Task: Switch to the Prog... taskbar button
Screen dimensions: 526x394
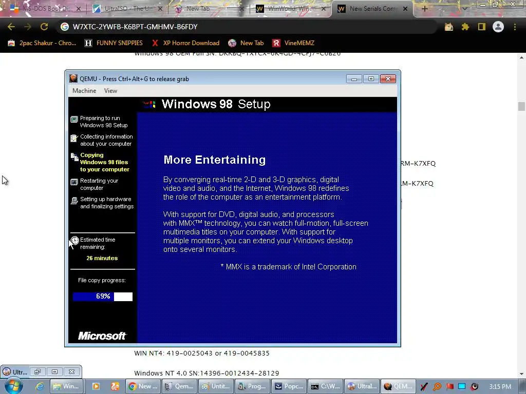Action: pos(252,386)
